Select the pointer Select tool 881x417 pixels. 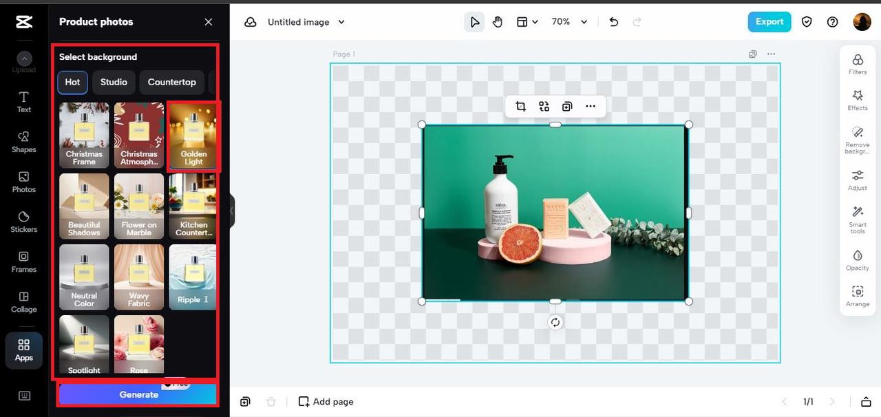[x=474, y=22]
